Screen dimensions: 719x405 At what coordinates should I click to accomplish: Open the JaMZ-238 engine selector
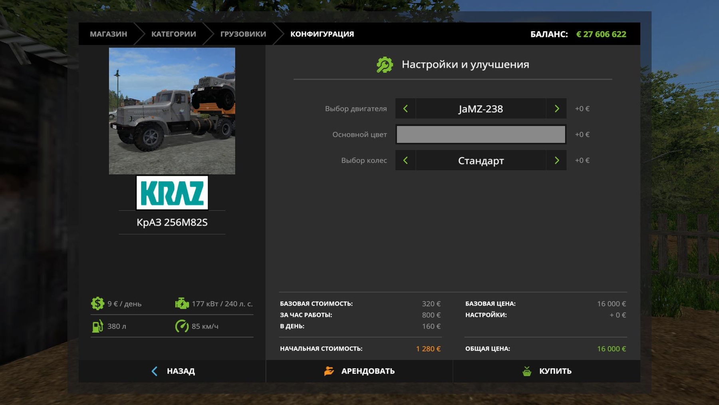pyautogui.click(x=481, y=109)
